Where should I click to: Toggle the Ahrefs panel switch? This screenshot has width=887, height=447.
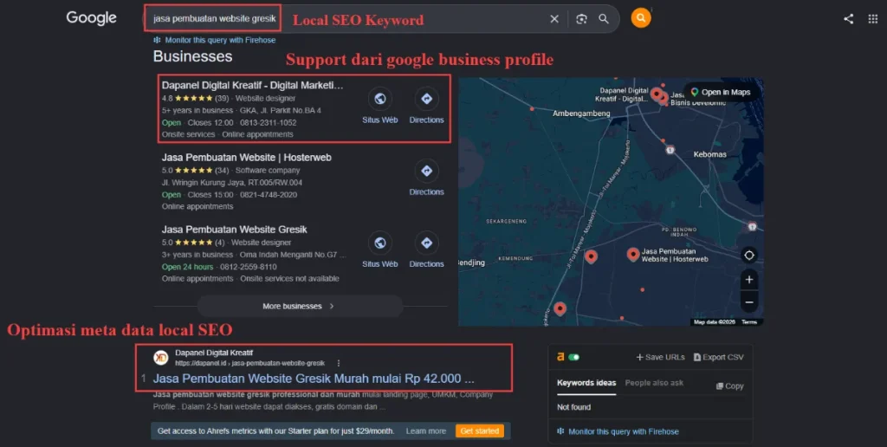click(574, 357)
